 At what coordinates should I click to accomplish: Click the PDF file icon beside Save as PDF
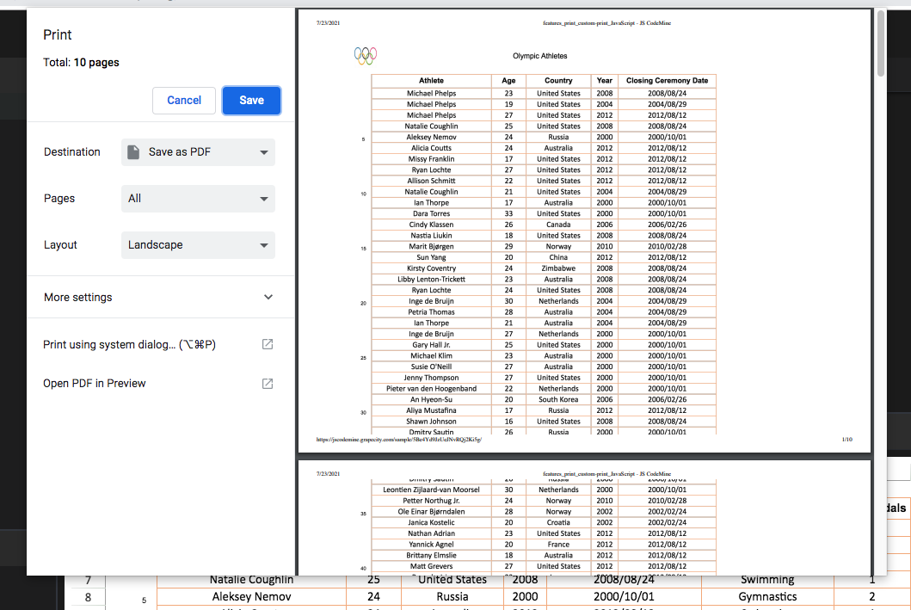pos(133,151)
